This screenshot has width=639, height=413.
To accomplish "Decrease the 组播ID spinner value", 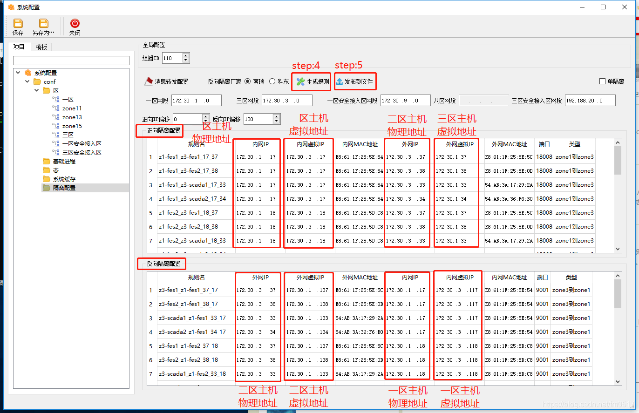I will click(186, 61).
